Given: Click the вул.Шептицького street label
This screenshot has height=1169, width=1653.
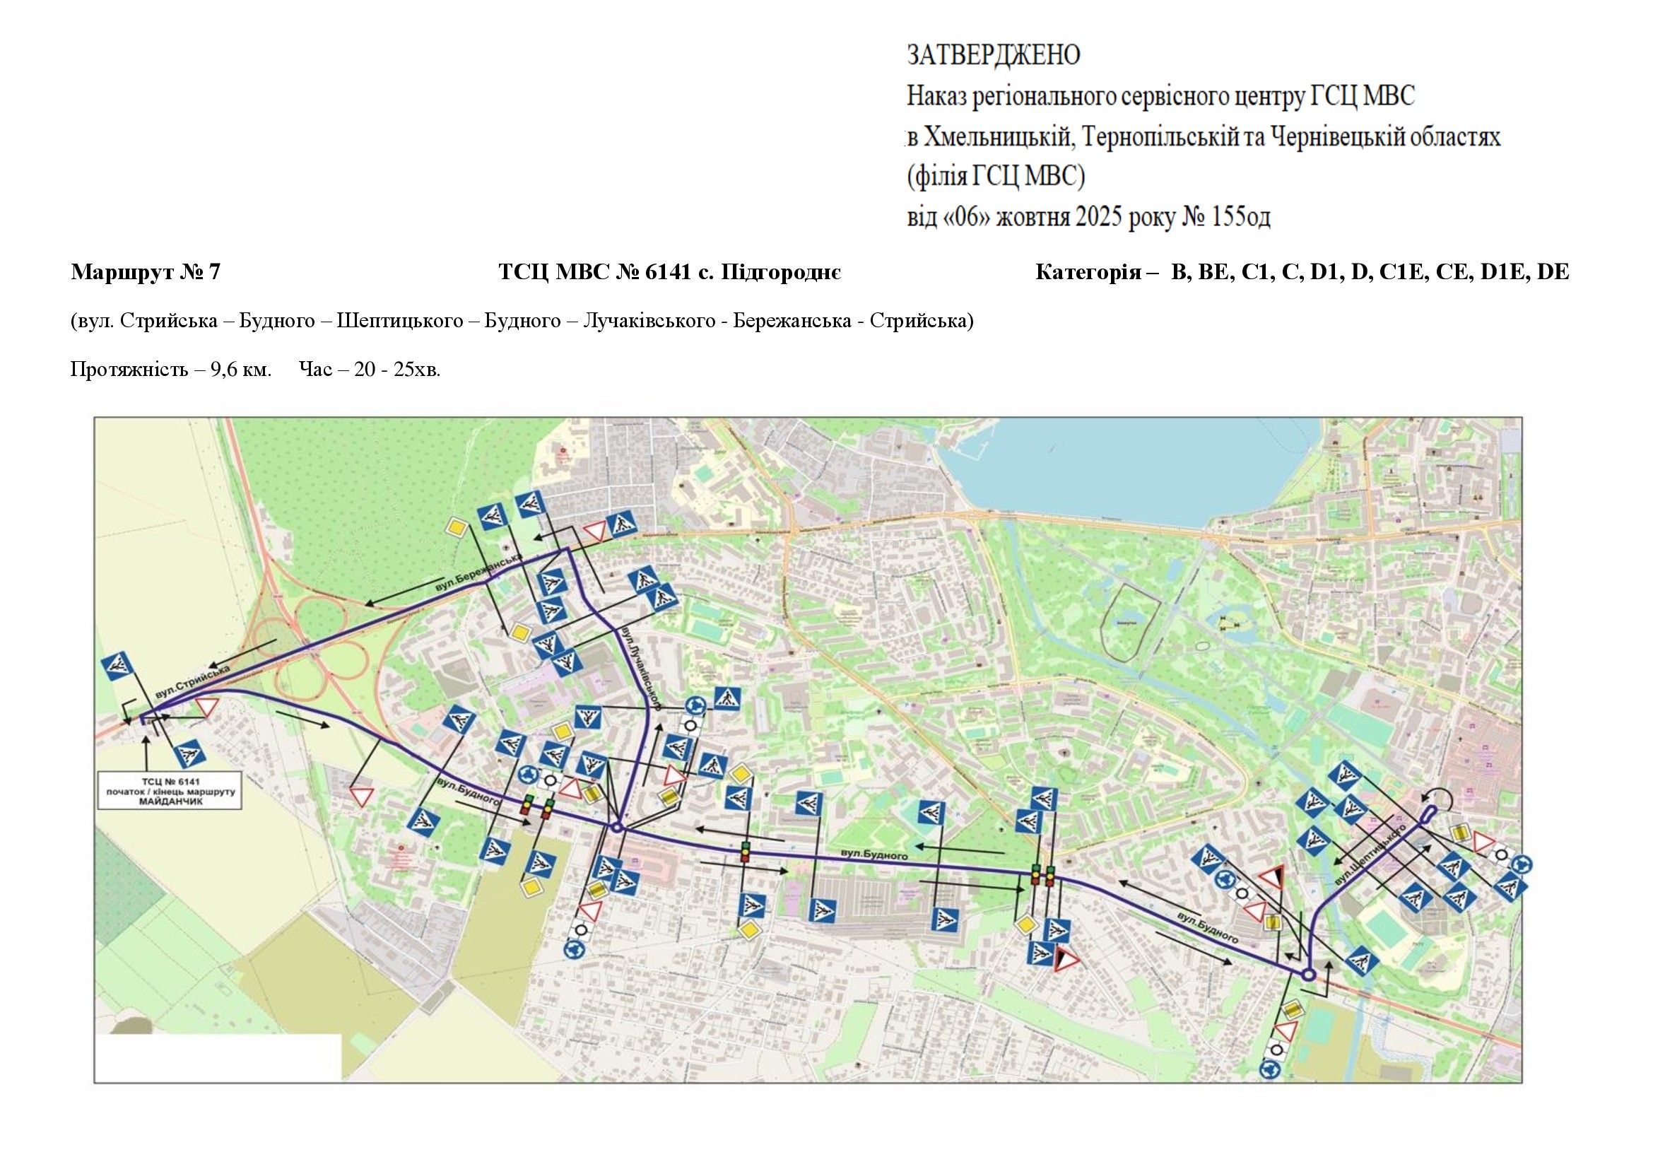Looking at the screenshot, I should coord(1371,855).
